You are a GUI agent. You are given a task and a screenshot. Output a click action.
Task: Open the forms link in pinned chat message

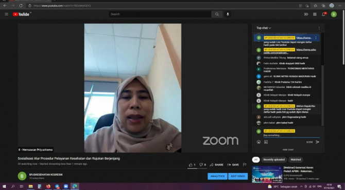pyautogui.click(x=304, y=37)
